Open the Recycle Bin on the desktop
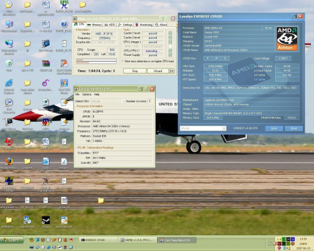Screen dimensions: 314x251 [9, 63]
